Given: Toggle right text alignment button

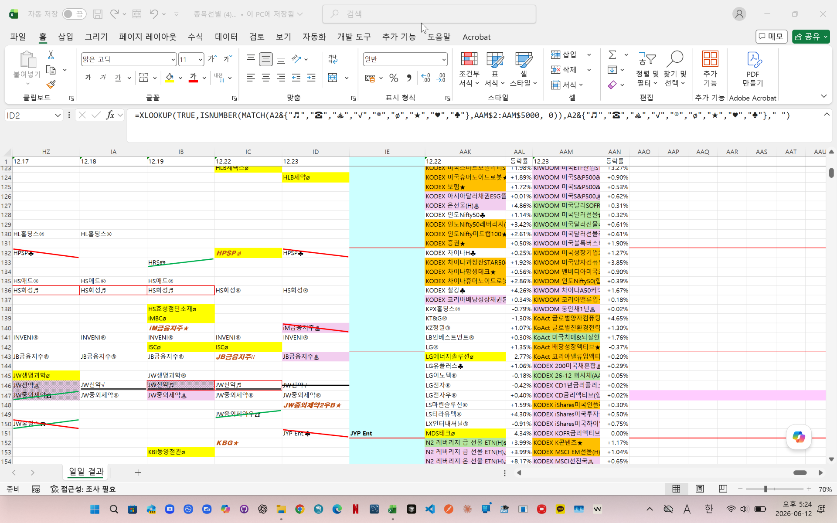Looking at the screenshot, I should [281, 78].
